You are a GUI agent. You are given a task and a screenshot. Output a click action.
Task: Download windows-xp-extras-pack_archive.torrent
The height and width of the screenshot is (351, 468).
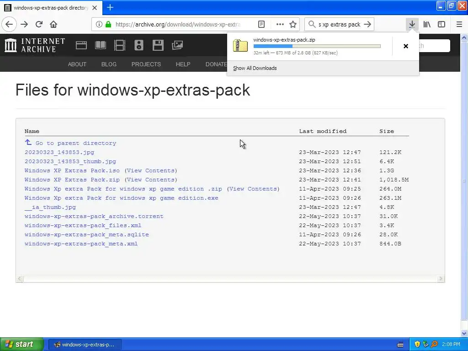point(94,216)
